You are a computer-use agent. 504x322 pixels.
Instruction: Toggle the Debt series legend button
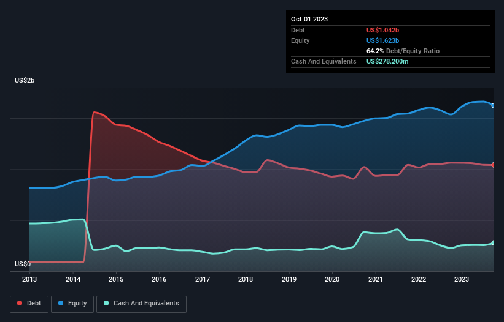pos(29,304)
